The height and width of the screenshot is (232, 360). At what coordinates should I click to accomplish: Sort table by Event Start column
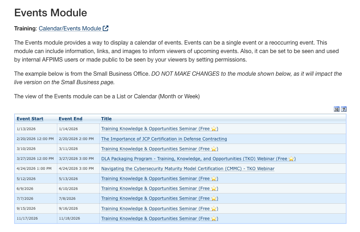[x=30, y=119]
